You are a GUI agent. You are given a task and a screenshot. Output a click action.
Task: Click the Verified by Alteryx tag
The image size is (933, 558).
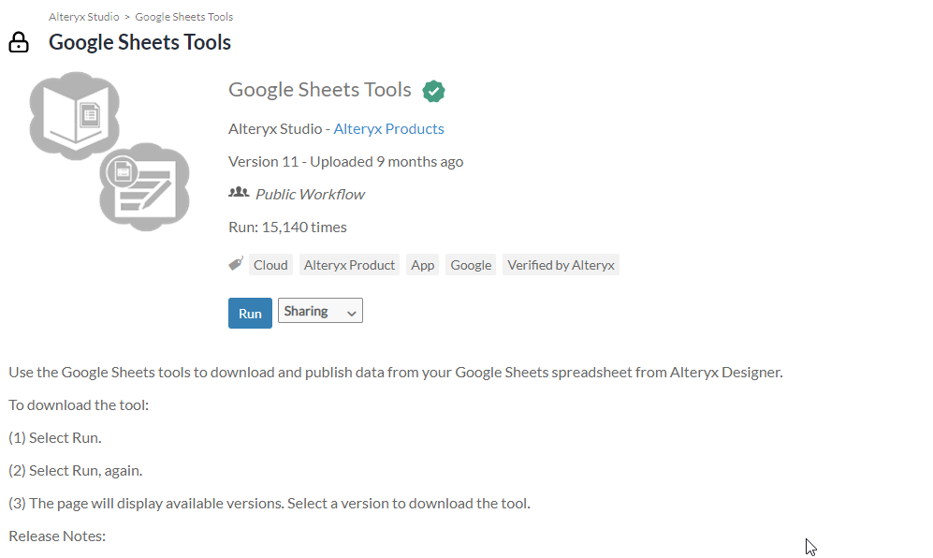(x=561, y=265)
